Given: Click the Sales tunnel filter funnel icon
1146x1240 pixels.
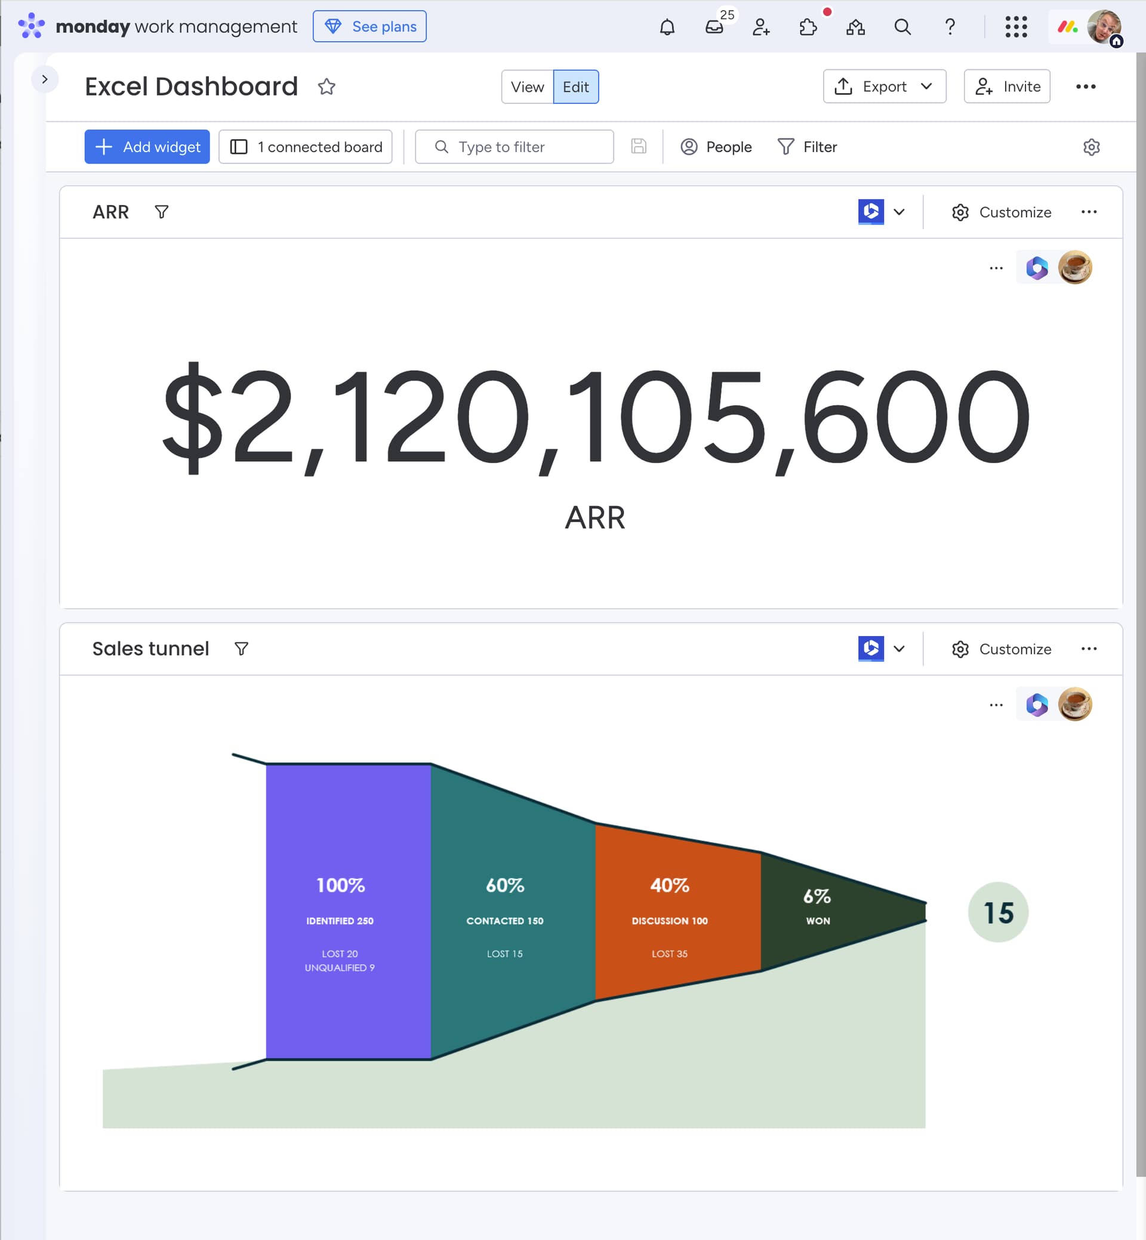Looking at the screenshot, I should click(241, 649).
